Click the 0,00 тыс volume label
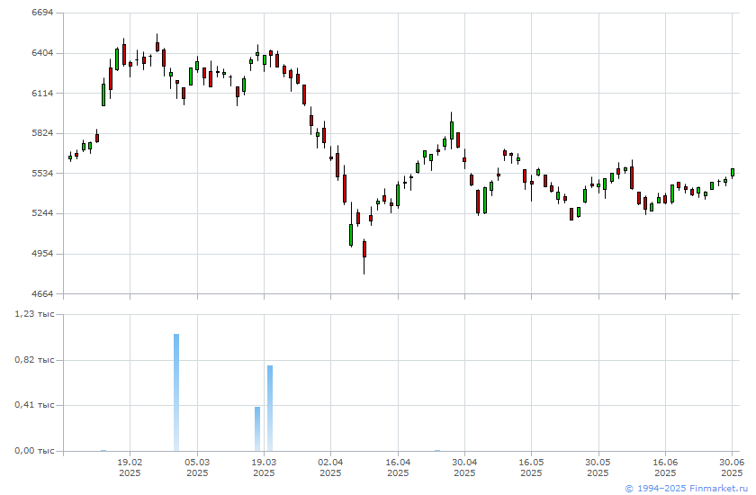The height and width of the screenshot is (495, 756). tap(34, 451)
